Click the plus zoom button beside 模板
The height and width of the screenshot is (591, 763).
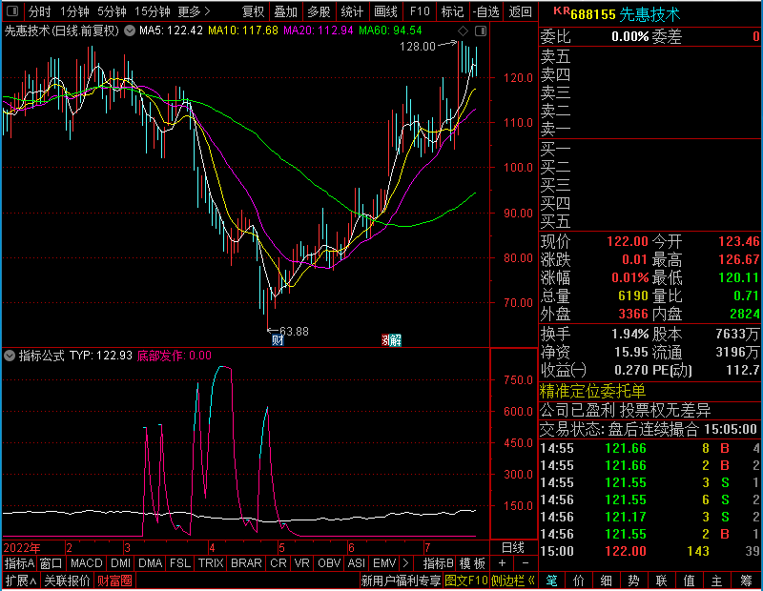(x=502, y=563)
